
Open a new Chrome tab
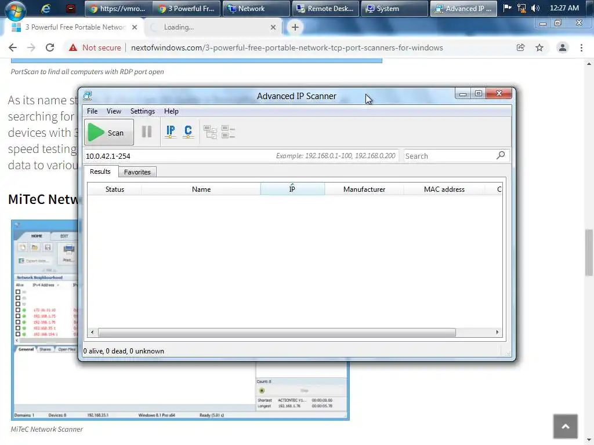295,27
